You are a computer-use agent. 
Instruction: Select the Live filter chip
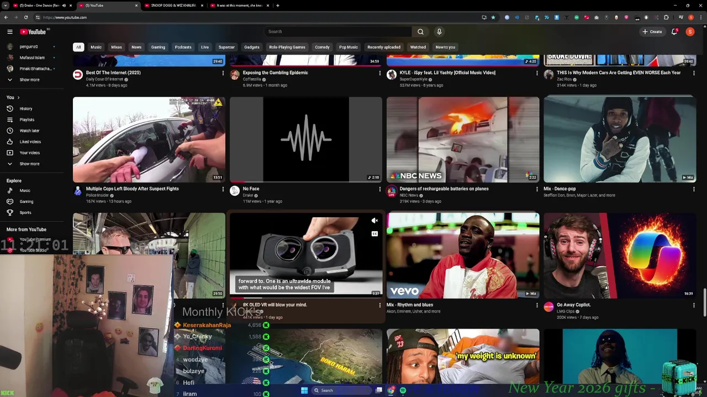(205, 47)
